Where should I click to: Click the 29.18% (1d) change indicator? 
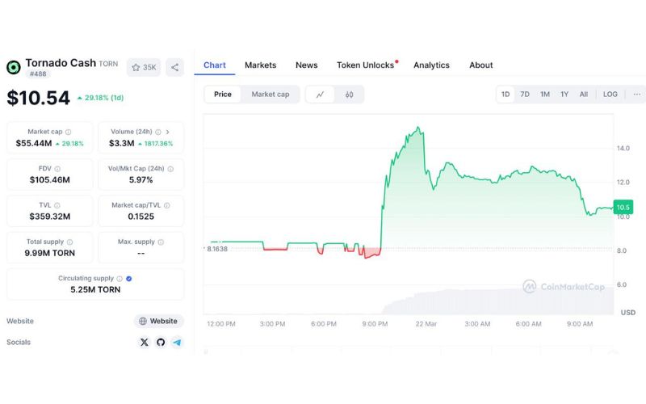pyautogui.click(x=100, y=98)
